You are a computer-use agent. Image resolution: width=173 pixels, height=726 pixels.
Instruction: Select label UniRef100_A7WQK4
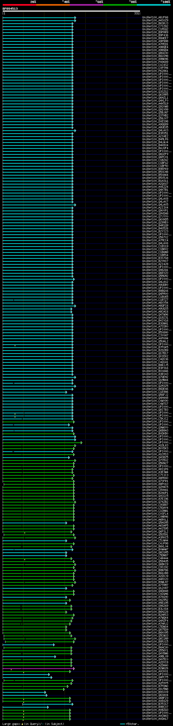click(x=155, y=618)
